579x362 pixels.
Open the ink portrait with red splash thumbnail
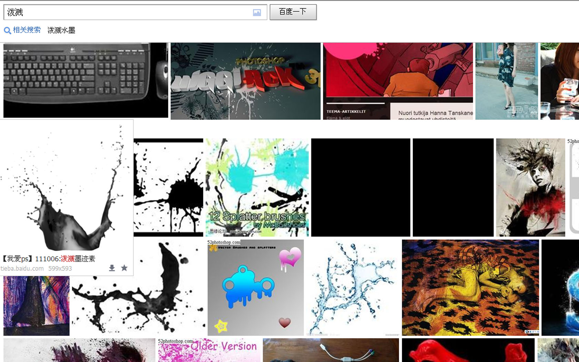[x=530, y=188]
